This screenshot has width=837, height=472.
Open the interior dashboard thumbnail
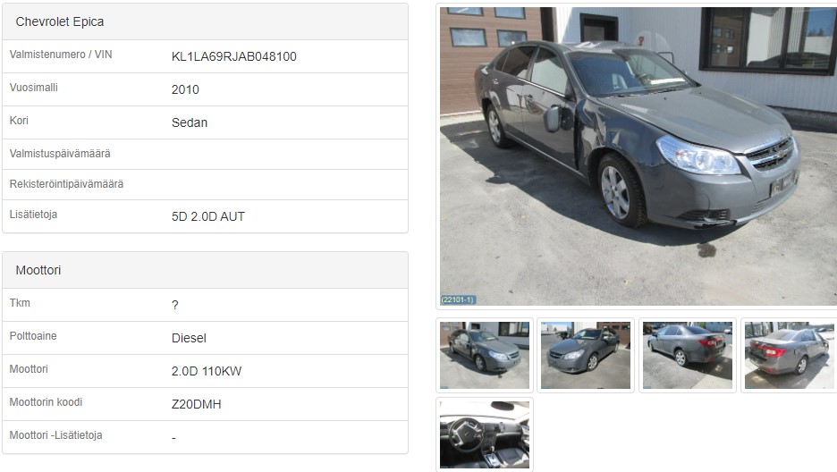pos(485,434)
